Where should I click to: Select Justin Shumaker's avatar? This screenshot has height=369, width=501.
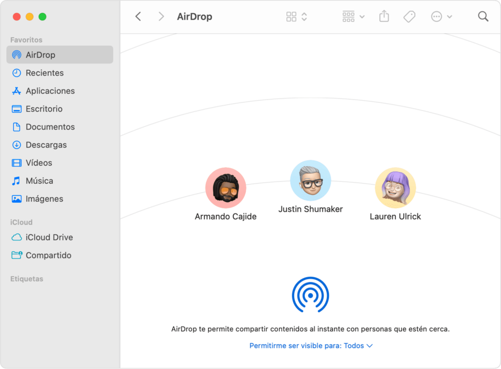[310, 181]
